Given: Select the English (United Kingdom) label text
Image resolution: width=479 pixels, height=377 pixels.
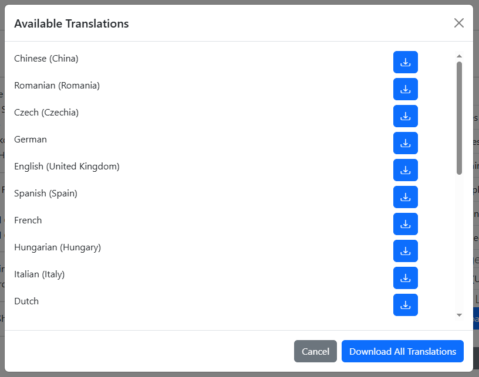Looking at the screenshot, I should point(66,167).
